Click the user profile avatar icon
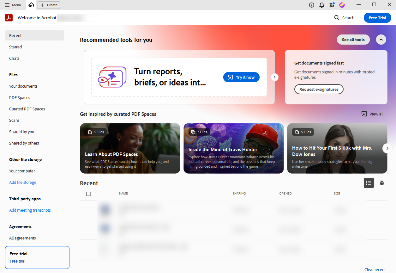Viewport: 396px width, 273px height. coord(342,5)
